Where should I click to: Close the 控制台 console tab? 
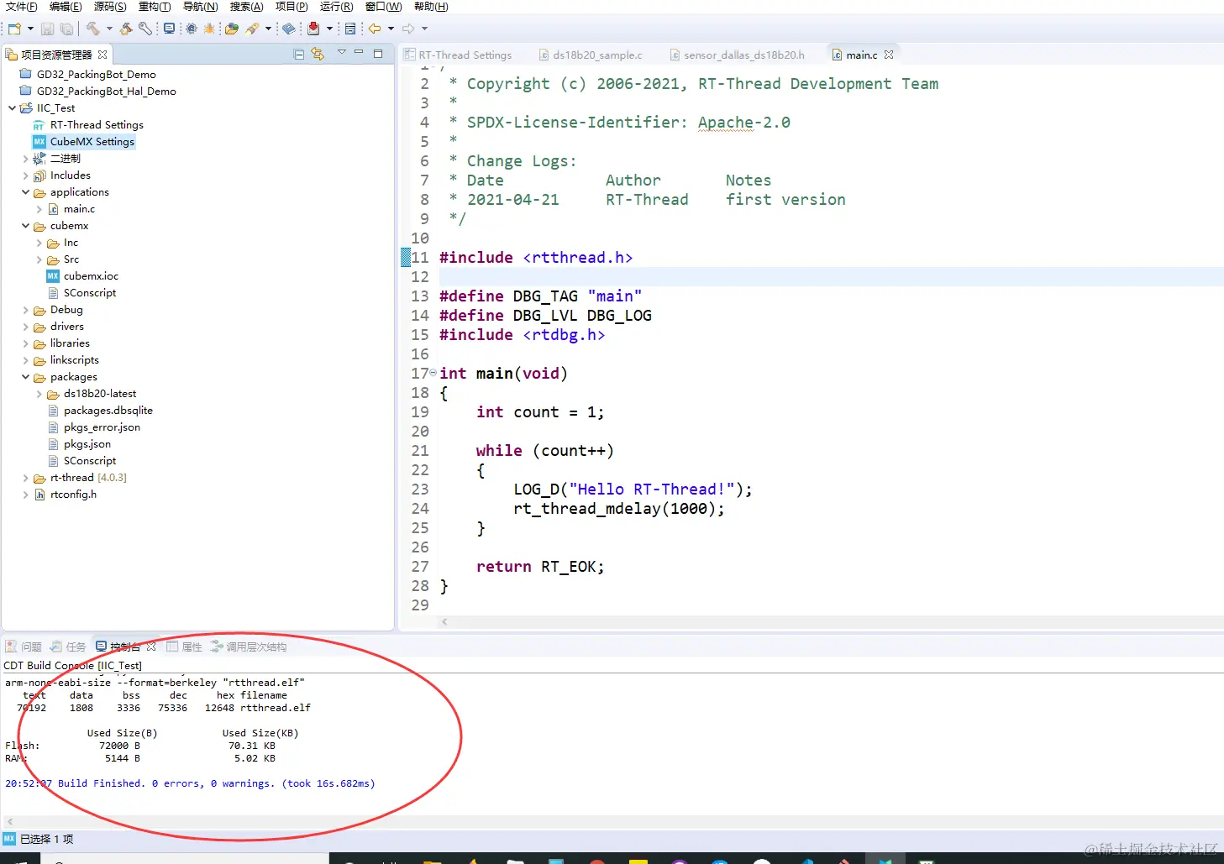[151, 647]
